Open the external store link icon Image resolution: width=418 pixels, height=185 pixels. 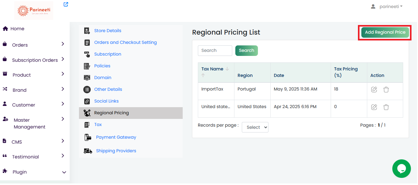66,4
